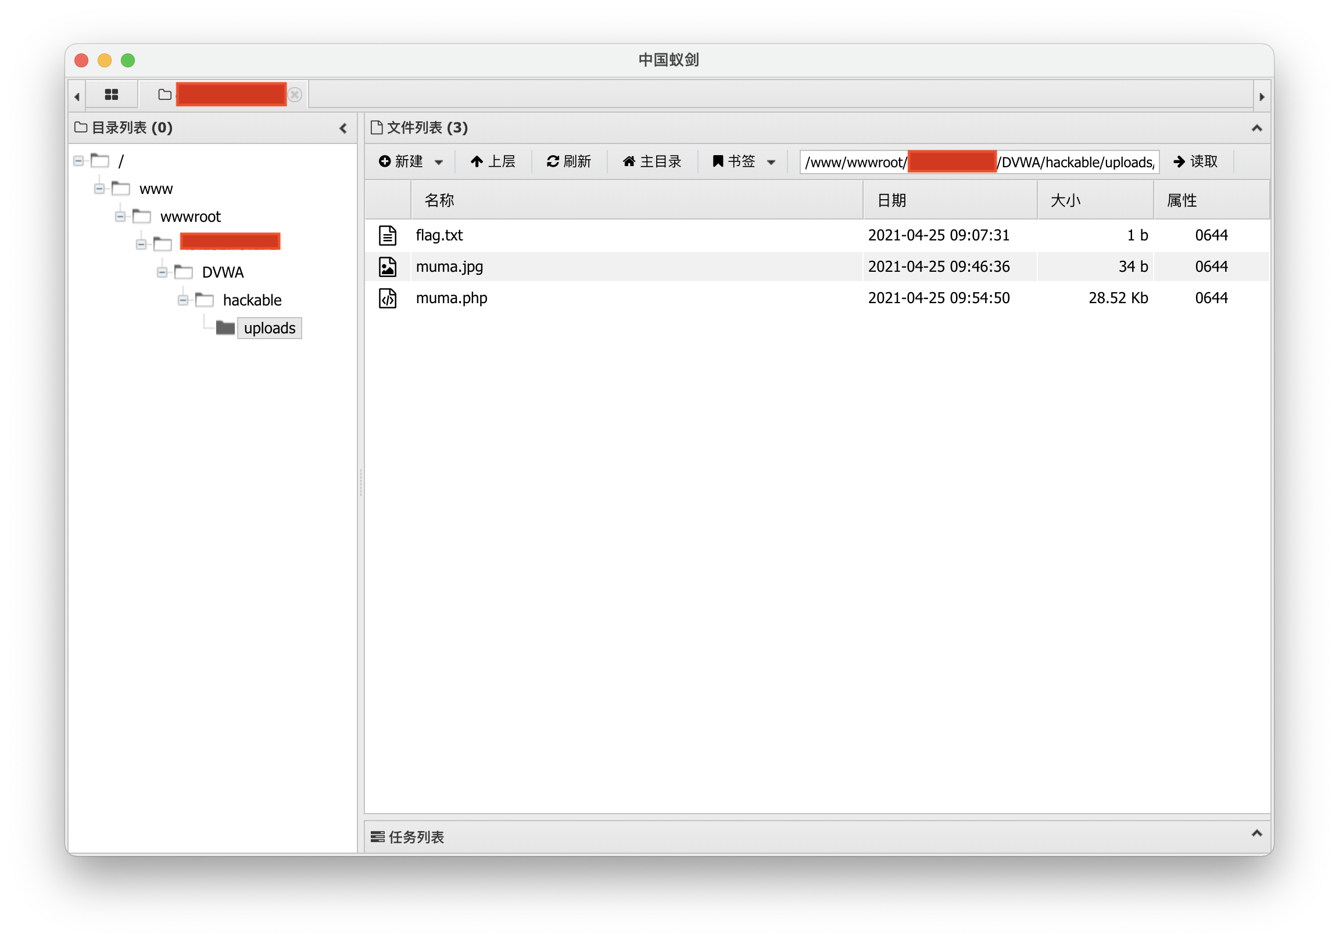Viewport: 1339px width, 942px height.
Task: Click the 0644 attribute of muma.jpg
Action: click(1211, 267)
